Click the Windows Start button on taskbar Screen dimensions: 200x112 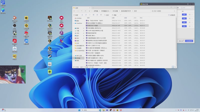point(80,110)
